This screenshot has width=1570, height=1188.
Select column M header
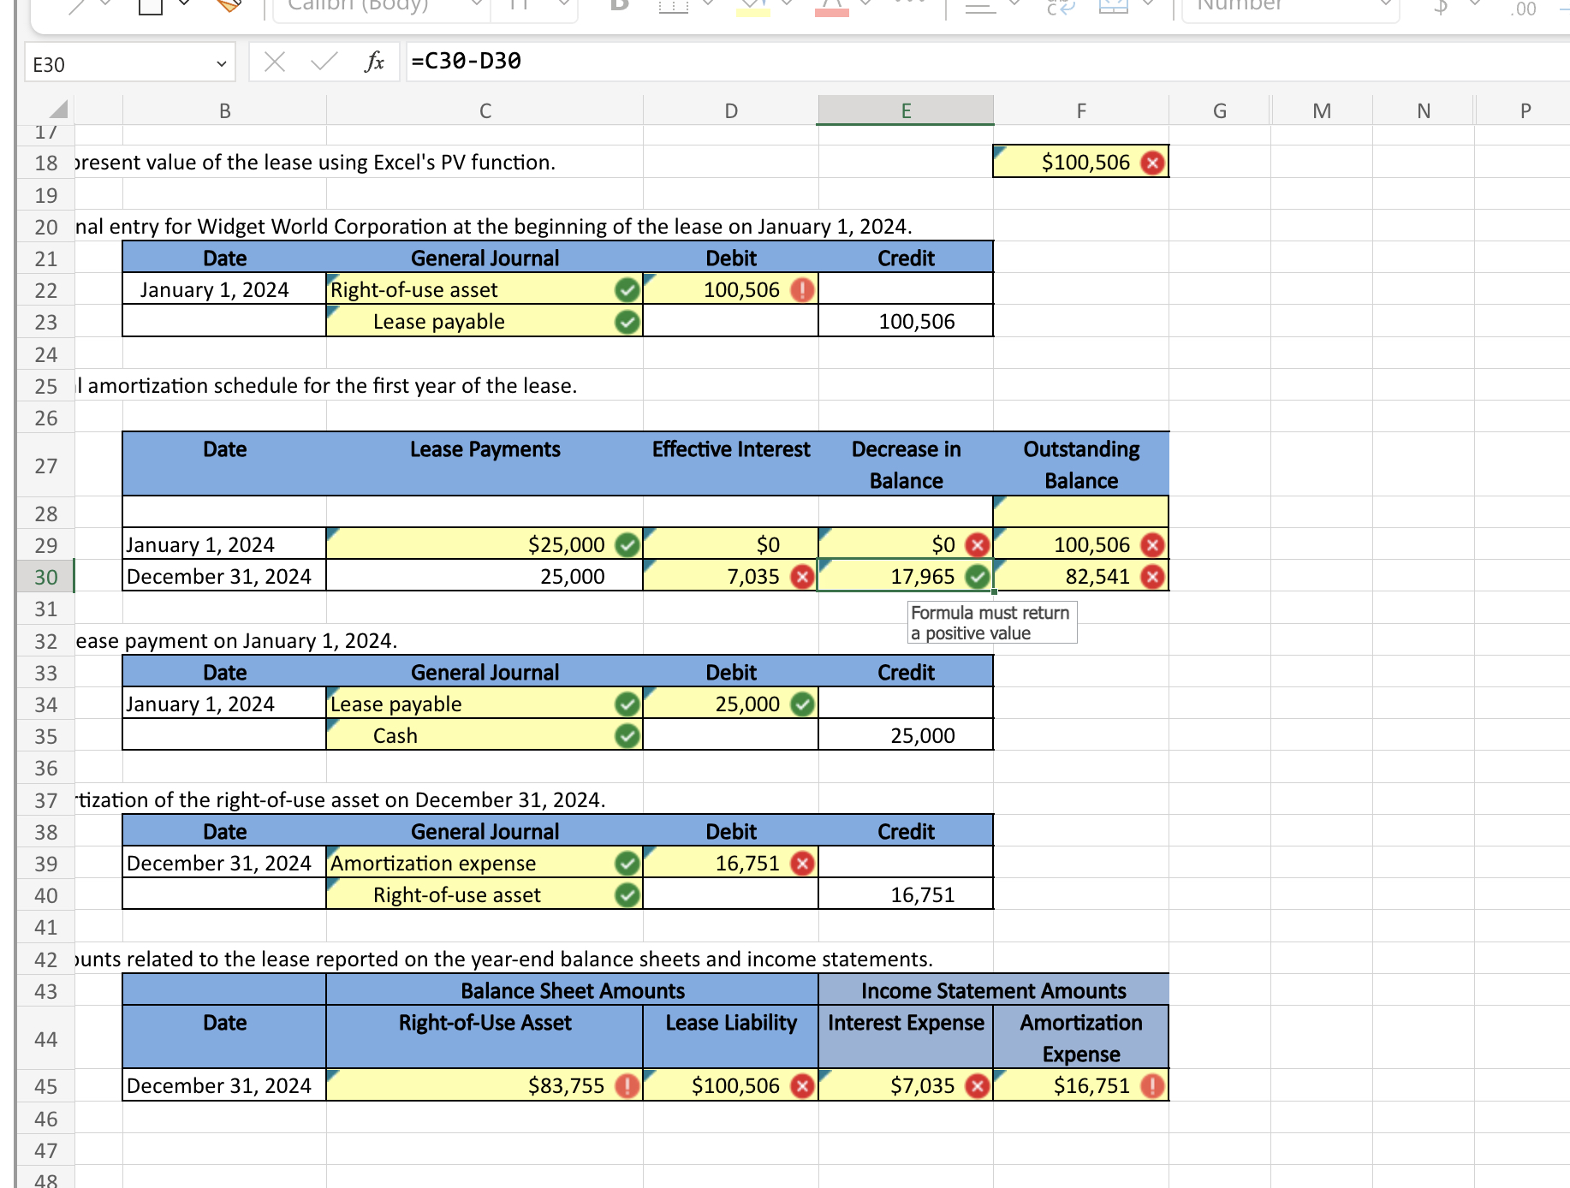coord(1322,110)
